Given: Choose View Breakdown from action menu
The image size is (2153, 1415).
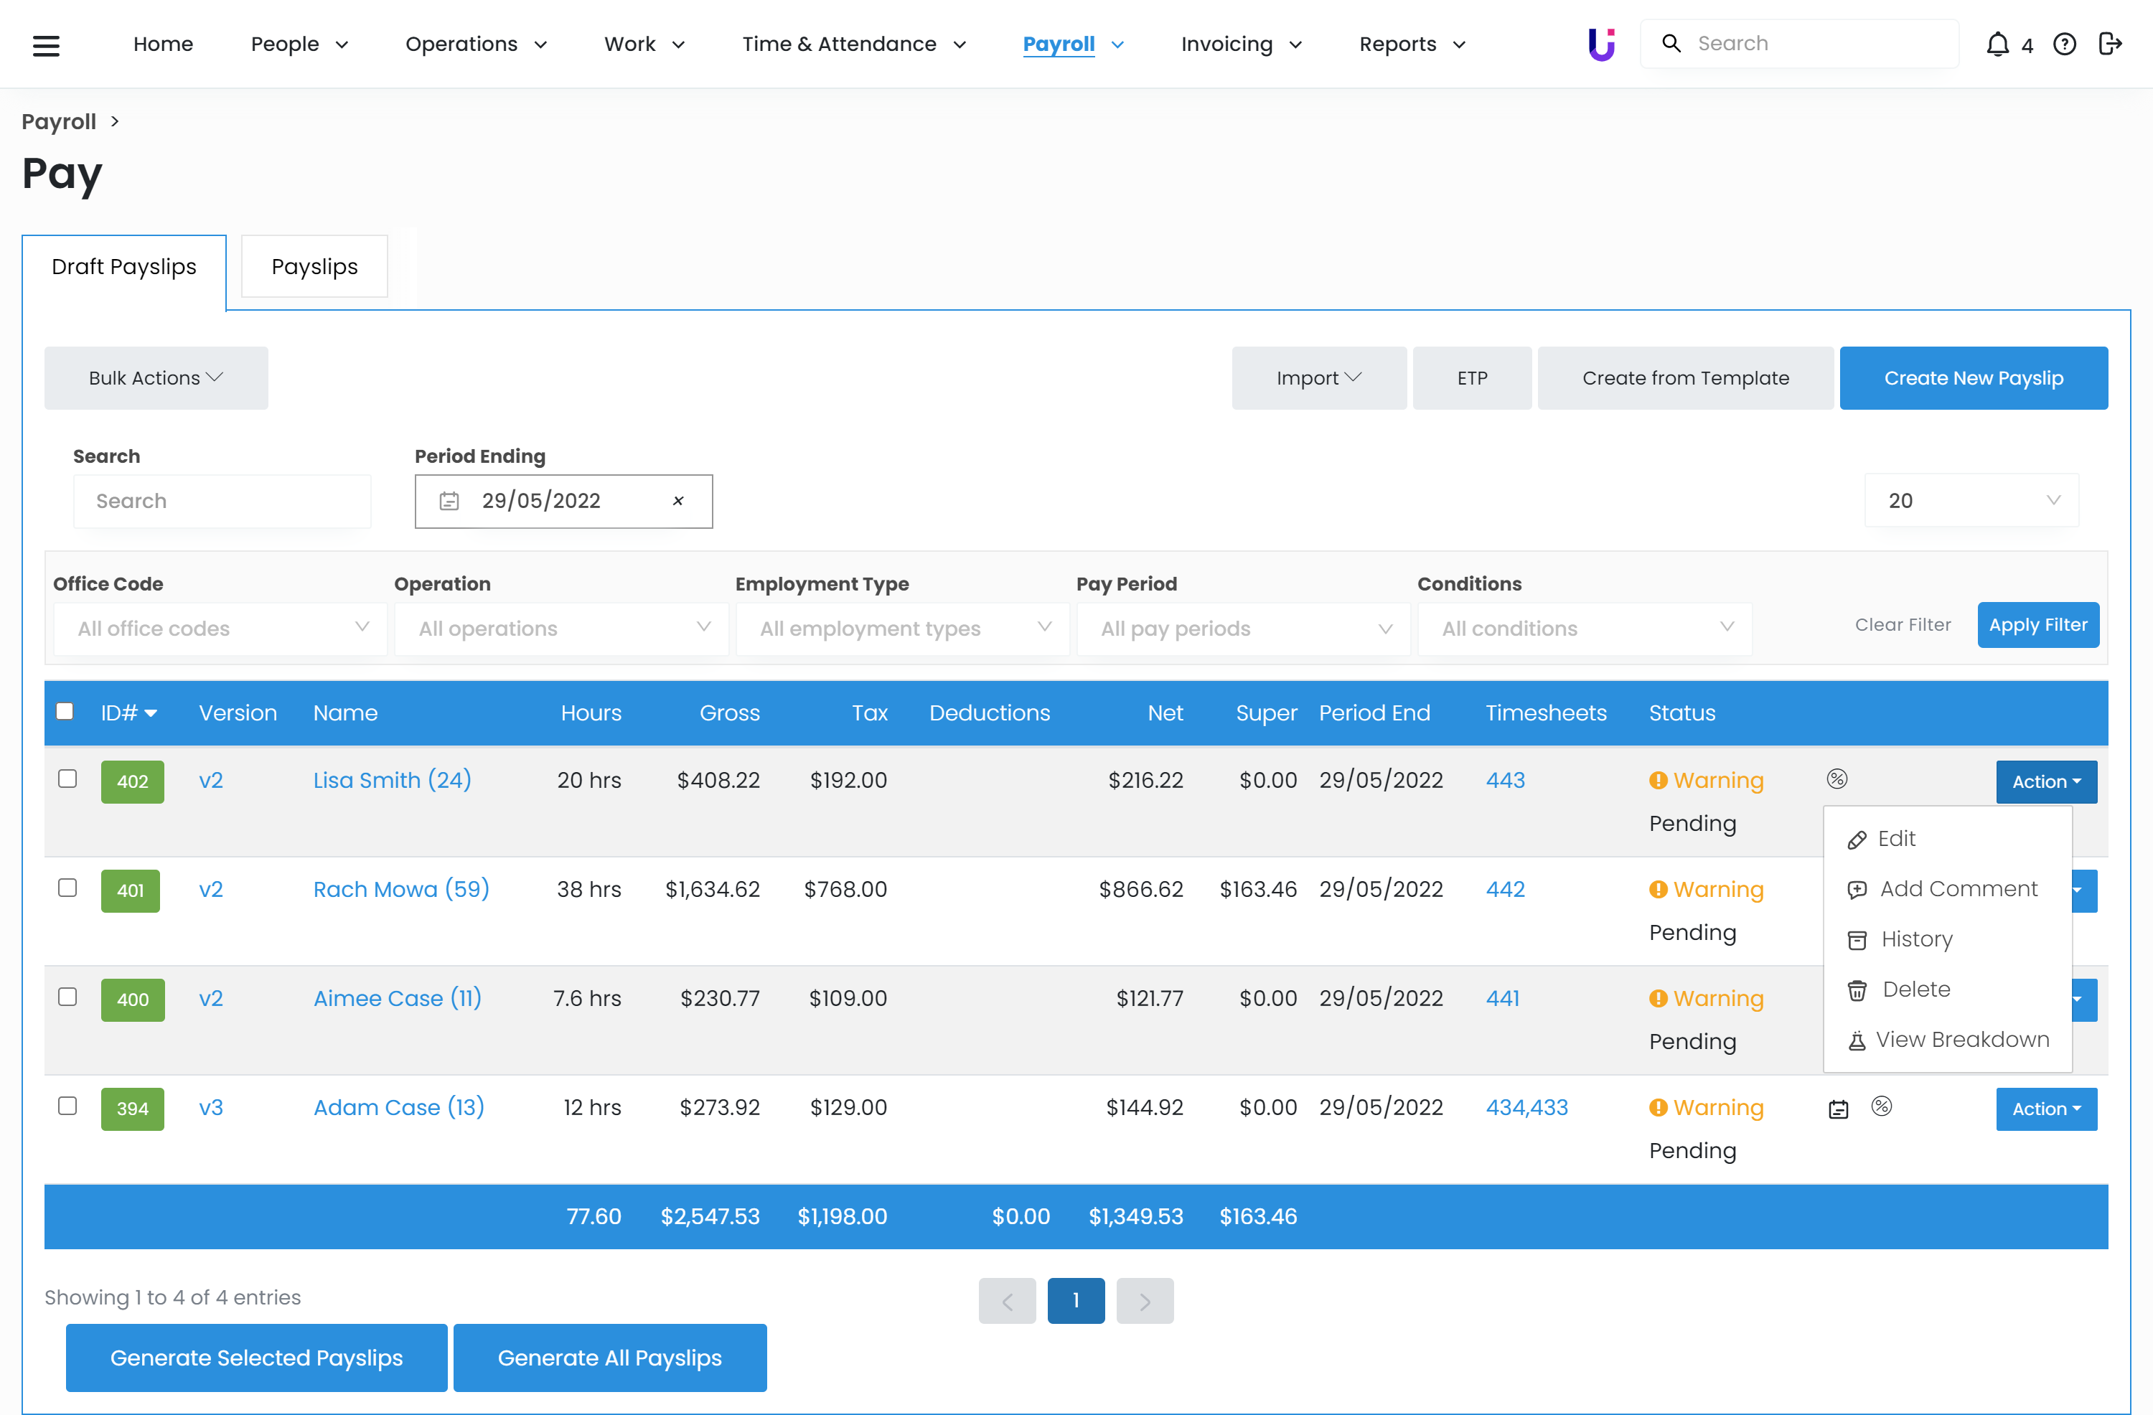Looking at the screenshot, I should (x=1948, y=1040).
